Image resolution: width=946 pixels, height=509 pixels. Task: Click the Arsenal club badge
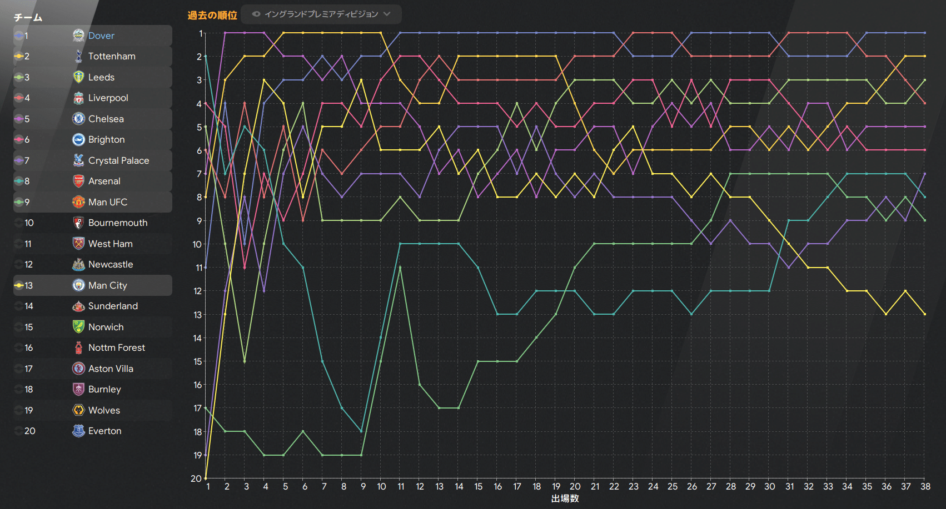(x=78, y=181)
